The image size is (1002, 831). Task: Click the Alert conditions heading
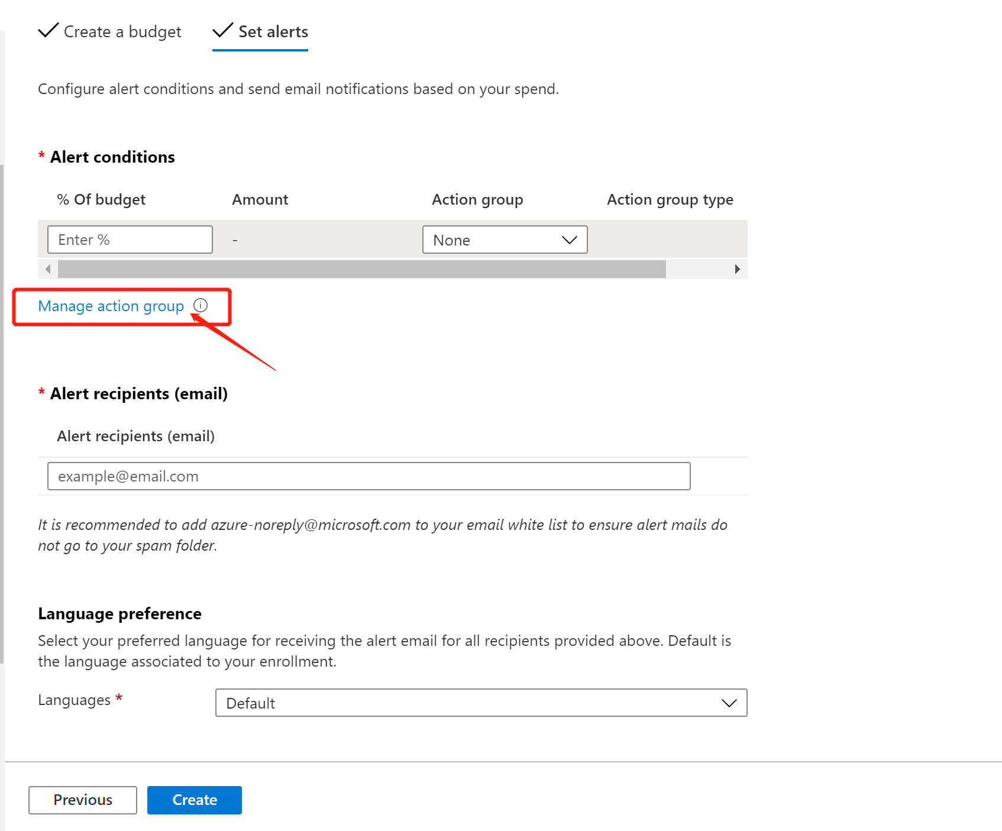tap(112, 157)
